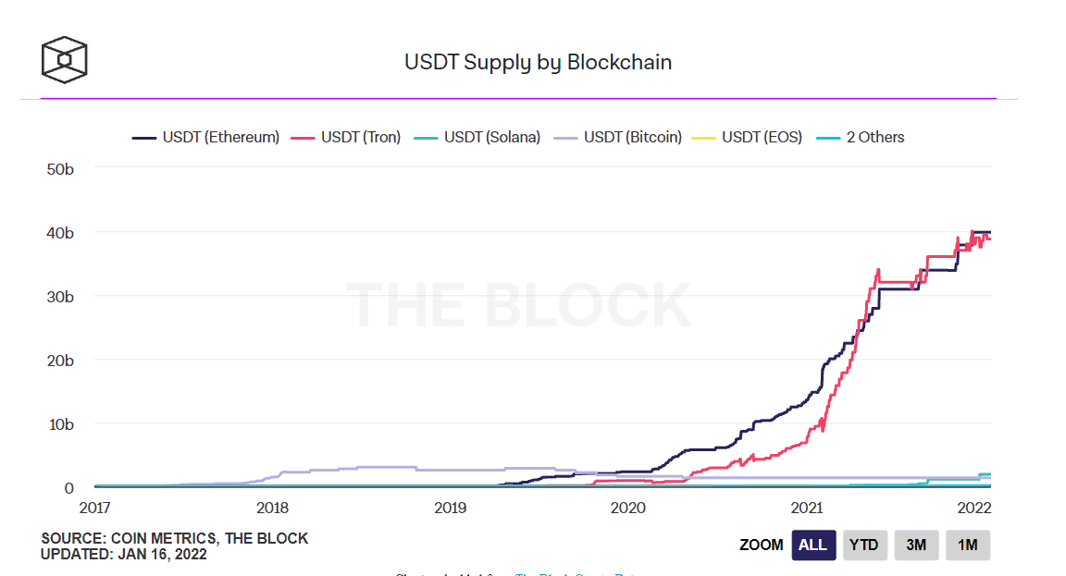Click the chart title USDT Supply by Blockchain

point(538,63)
